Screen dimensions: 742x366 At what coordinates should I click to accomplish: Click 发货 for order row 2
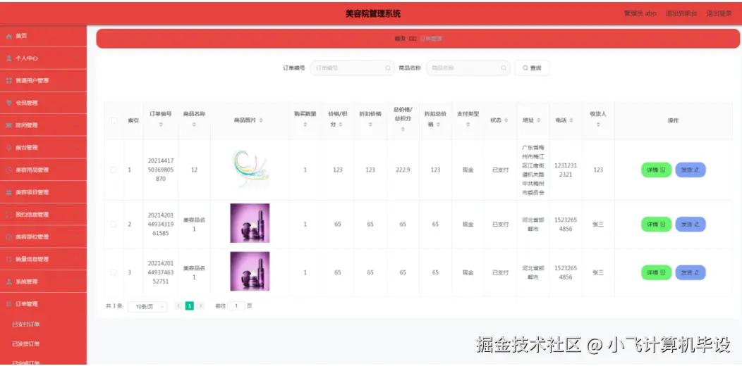[x=690, y=225]
